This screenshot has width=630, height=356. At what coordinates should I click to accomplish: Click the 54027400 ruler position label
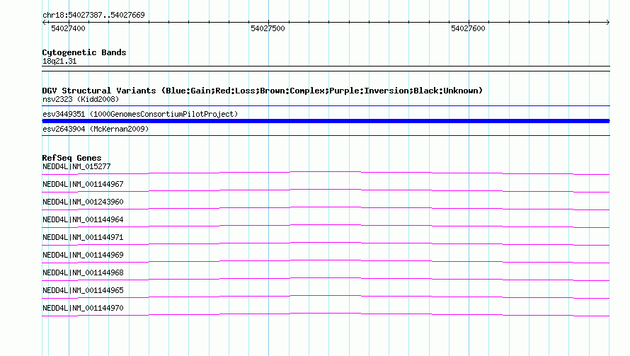pos(68,28)
